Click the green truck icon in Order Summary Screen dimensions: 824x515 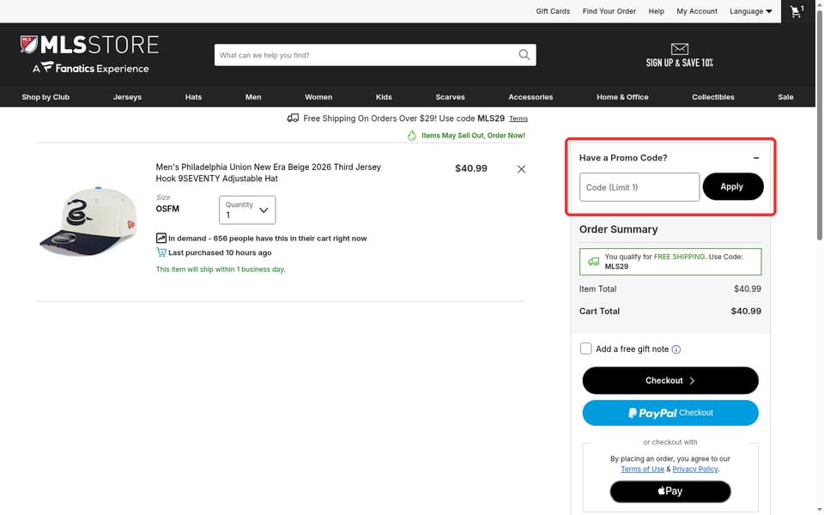click(x=593, y=261)
